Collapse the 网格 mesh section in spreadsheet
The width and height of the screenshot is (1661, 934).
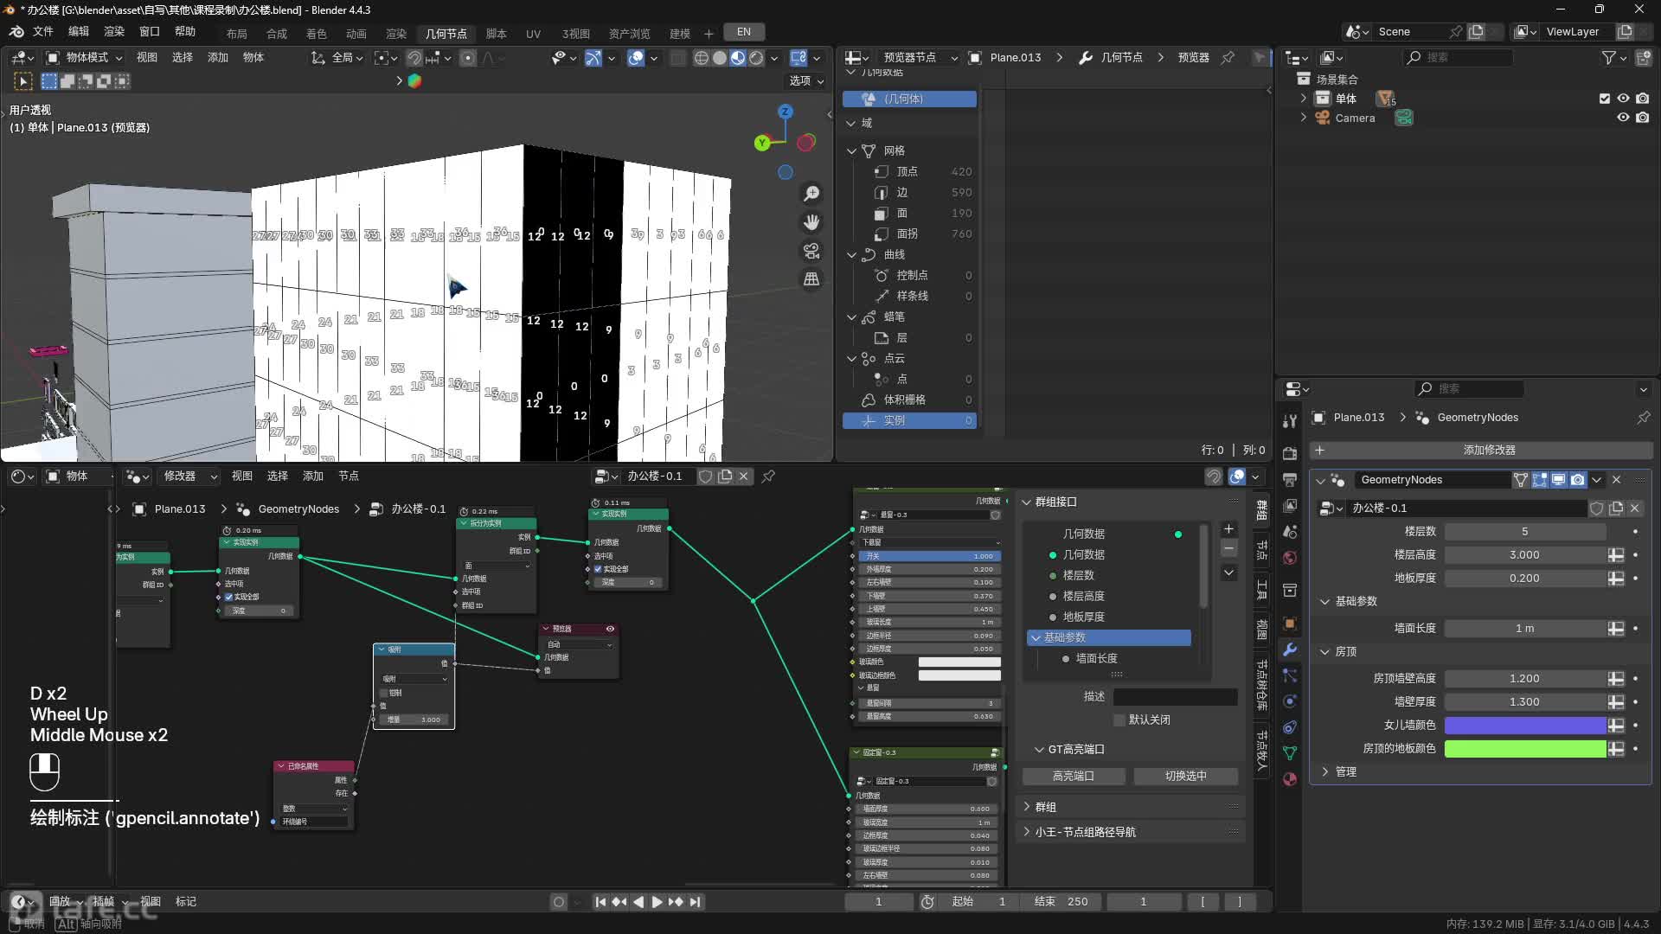(851, 150)
